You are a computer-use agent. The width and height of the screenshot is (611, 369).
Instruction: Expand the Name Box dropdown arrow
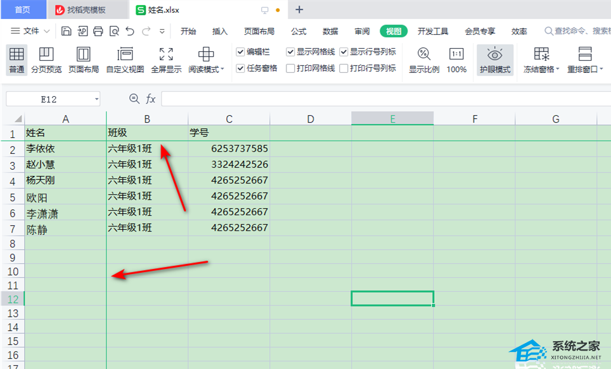(96, 99)
